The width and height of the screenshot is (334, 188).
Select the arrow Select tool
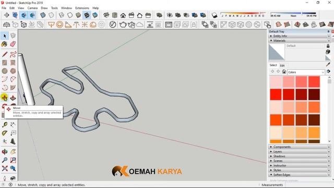[5, 36]
